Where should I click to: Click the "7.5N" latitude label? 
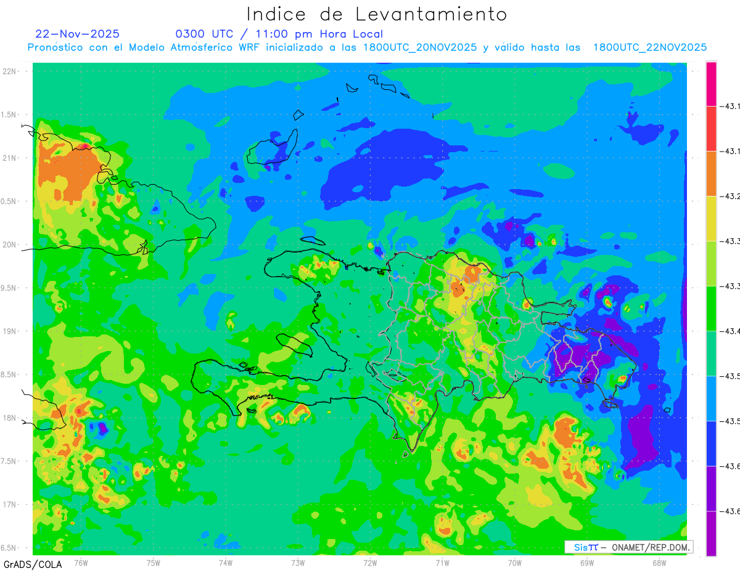pyautogui.click(x=9, y=461)
